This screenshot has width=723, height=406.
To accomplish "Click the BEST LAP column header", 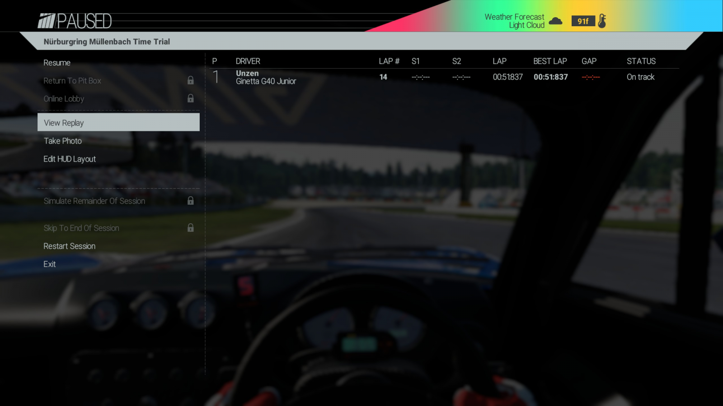I will (x=550, y=61).
